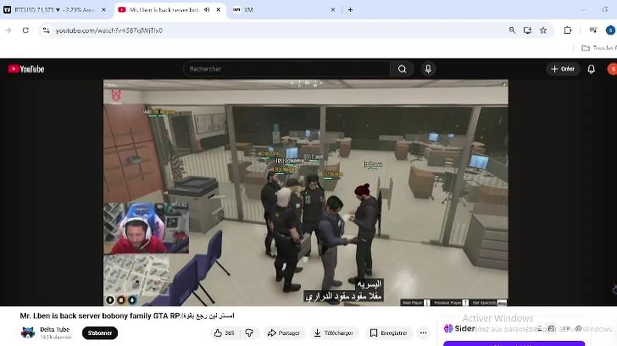Close the XM tab
This screenshot has width=617, height=346.
[333, 10]
